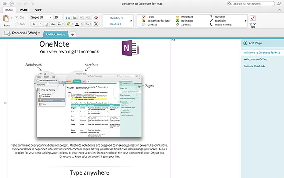Expand the tags gallery arrow
The height and width of the screenshot is (178, 284).
point(245,21)
